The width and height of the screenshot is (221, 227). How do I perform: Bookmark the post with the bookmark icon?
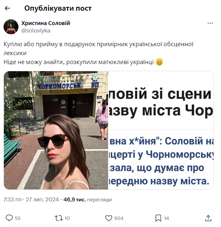point(158,218)
